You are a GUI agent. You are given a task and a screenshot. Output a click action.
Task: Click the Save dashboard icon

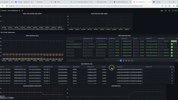166,11
